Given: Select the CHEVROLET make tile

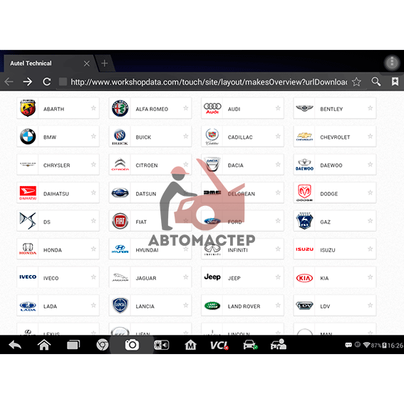Looking at the screenshot, I should pyautogui.click(x=335, y=136).
